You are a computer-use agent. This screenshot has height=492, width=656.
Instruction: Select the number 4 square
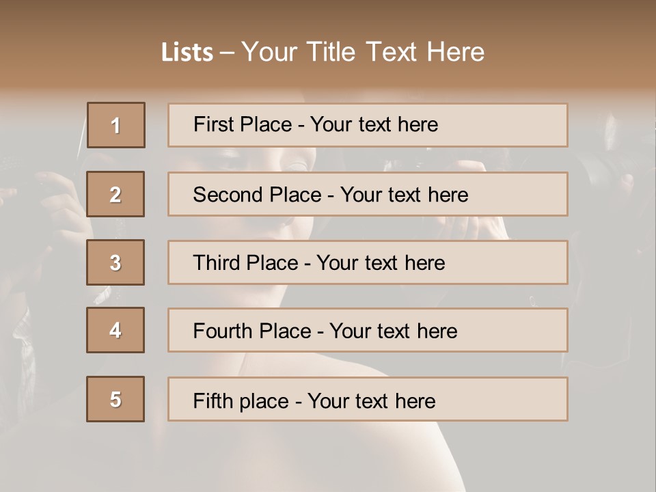tap(115, 330)
